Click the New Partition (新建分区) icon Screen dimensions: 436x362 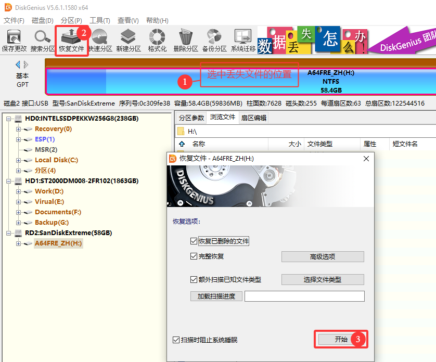tap(129, 41)
